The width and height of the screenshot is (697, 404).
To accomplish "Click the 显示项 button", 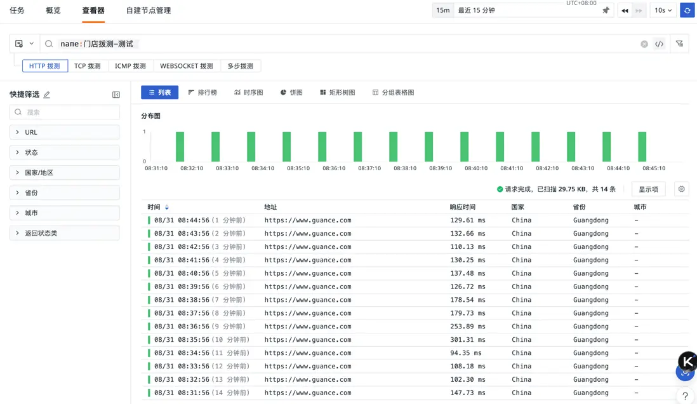I will point(648,189).
